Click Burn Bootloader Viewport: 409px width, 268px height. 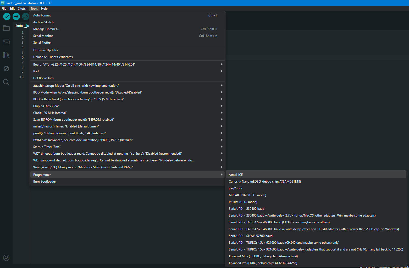click(x=128, y=182)
